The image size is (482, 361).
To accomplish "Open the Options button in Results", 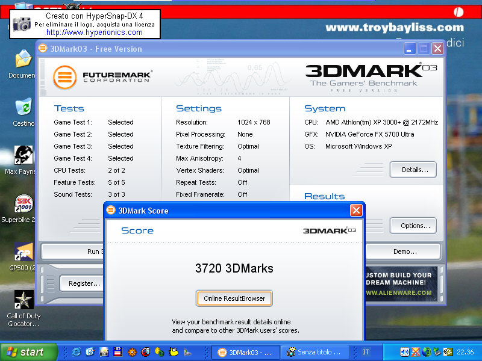I will (413, 226).
